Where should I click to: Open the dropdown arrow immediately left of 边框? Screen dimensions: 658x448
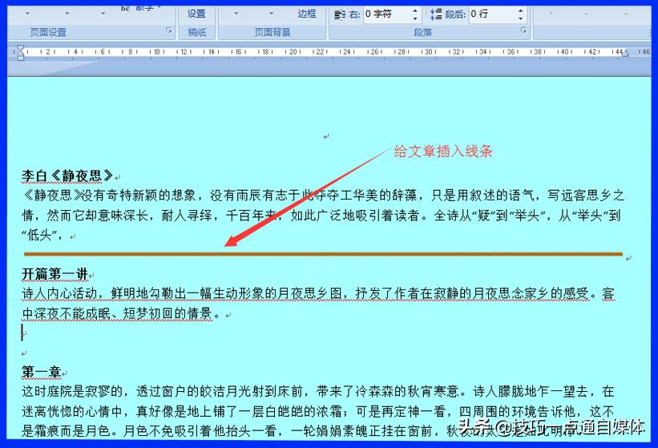click(271, 14)
